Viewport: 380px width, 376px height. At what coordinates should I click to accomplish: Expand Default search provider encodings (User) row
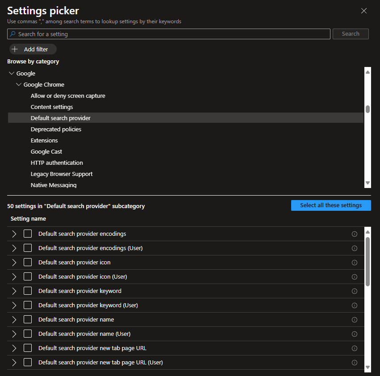(x=14, y=248)
